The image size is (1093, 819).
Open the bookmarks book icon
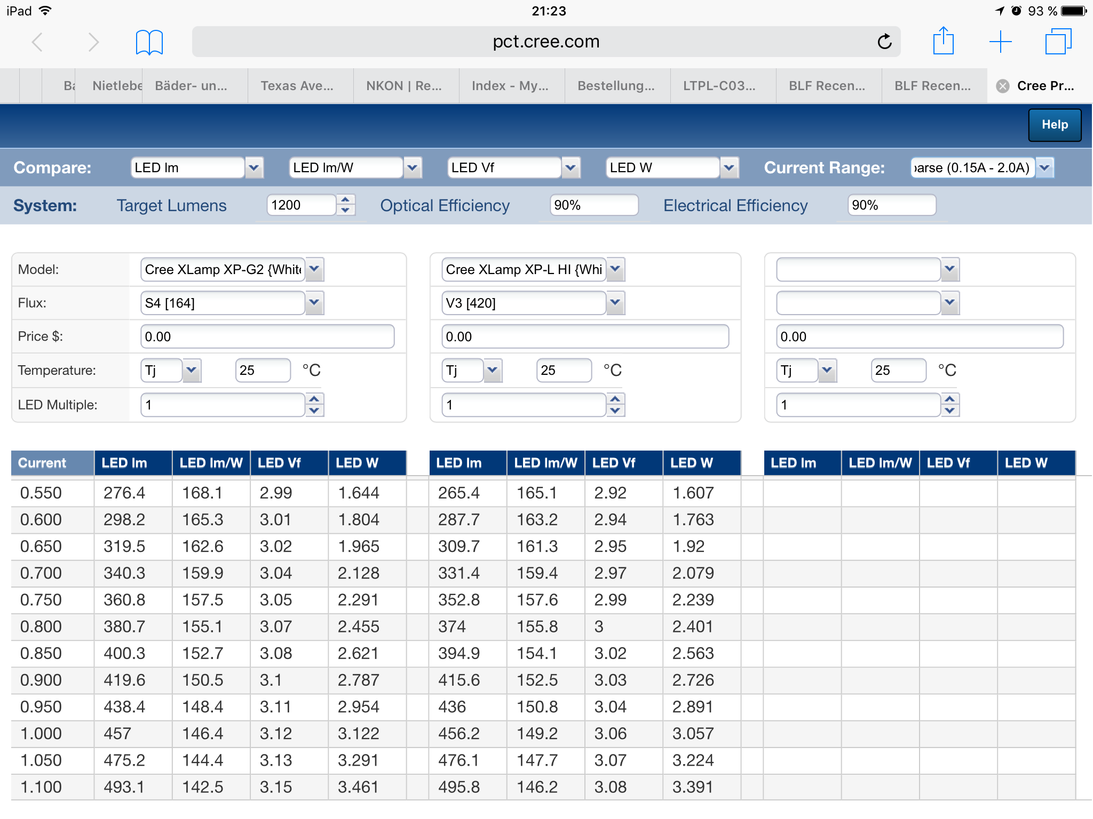(149, 42)
